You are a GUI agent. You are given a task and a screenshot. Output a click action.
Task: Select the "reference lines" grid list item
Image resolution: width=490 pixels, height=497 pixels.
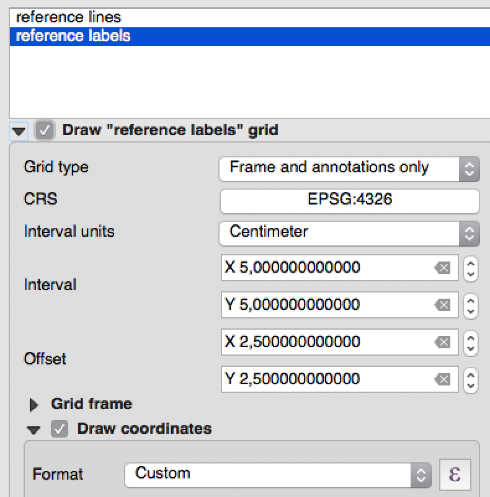(x=68, y=18)
